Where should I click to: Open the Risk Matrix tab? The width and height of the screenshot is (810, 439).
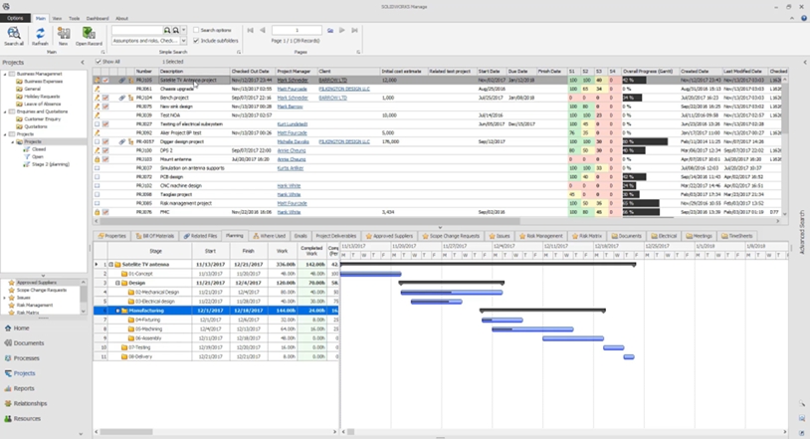tap(587, 236)
